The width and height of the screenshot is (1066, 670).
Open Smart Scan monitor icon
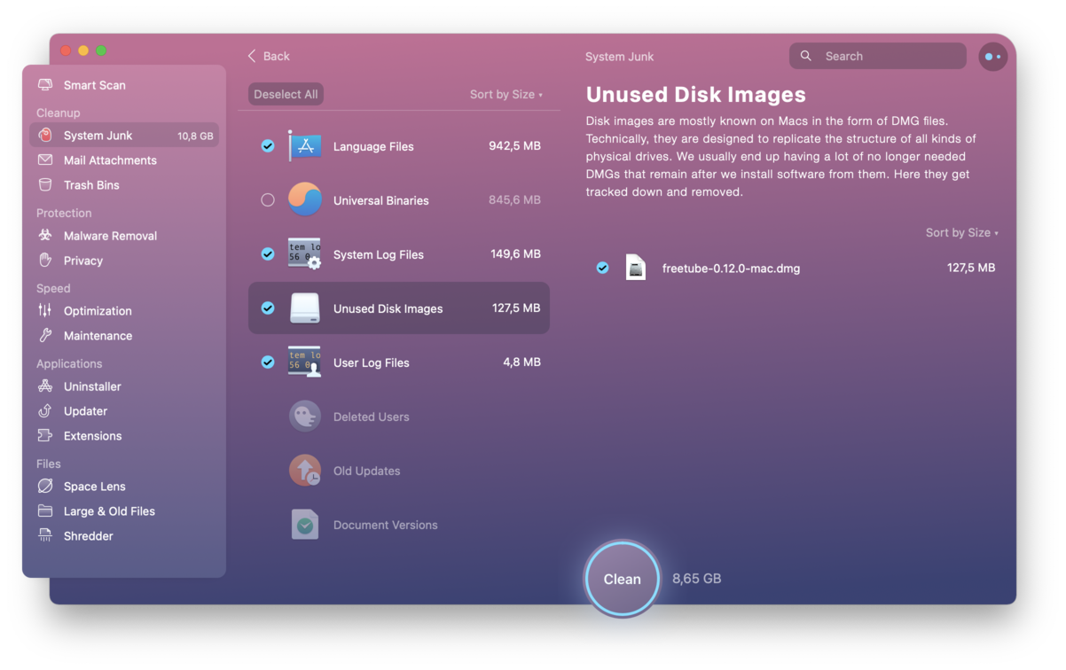45,85
